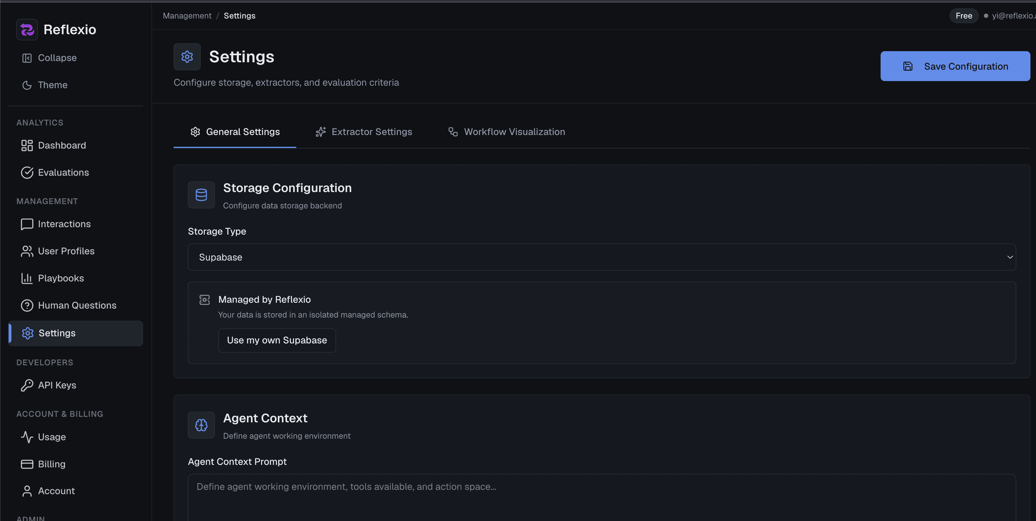Click the gear icon on General Settings tab
This screenshot has width=1036, height=521.
point(195,132)
